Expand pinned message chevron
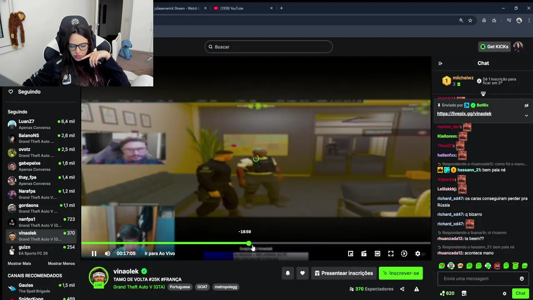 click(x=526, y=115)
